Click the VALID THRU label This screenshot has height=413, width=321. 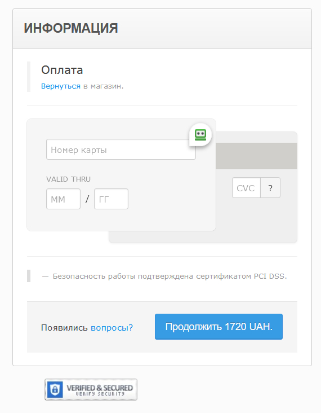(x=68, y=179)
